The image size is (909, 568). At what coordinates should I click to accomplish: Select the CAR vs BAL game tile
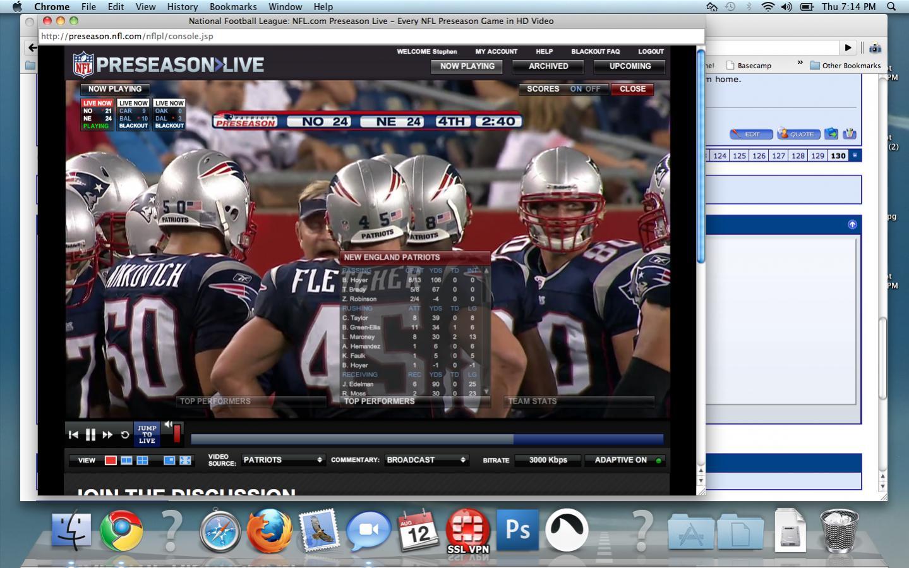point(133,114)
